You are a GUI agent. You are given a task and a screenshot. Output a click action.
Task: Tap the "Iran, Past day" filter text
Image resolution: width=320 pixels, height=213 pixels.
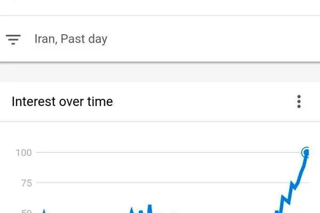71,39
